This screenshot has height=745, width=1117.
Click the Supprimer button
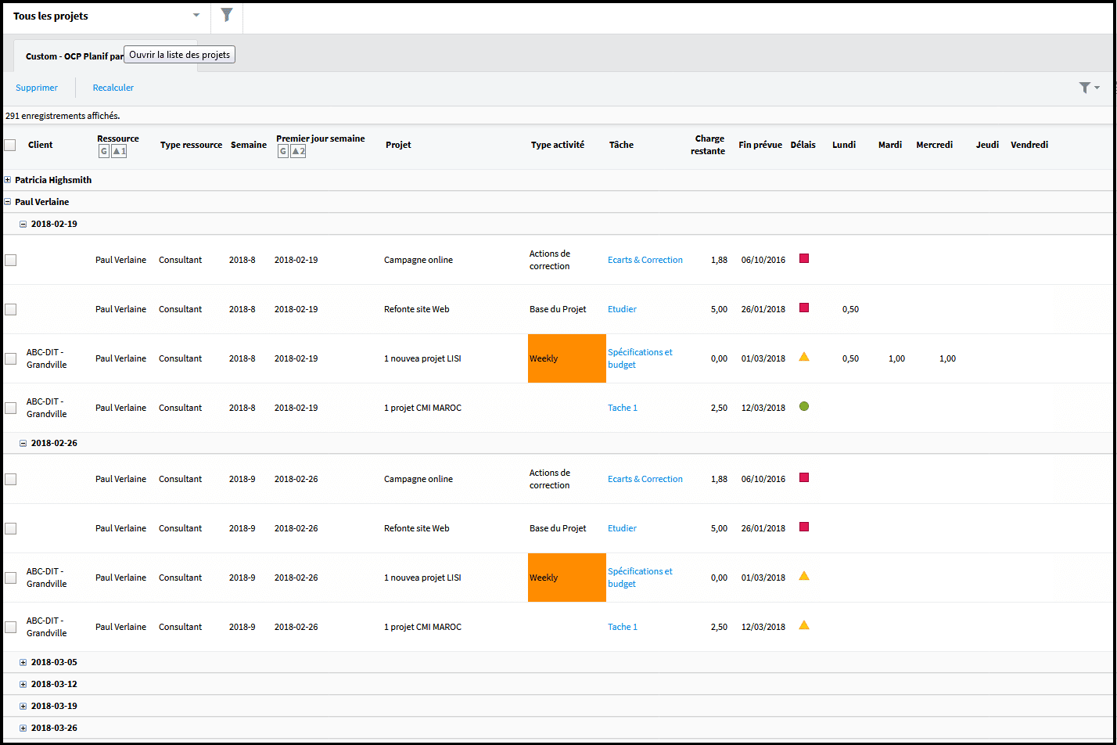click(37, 88)
